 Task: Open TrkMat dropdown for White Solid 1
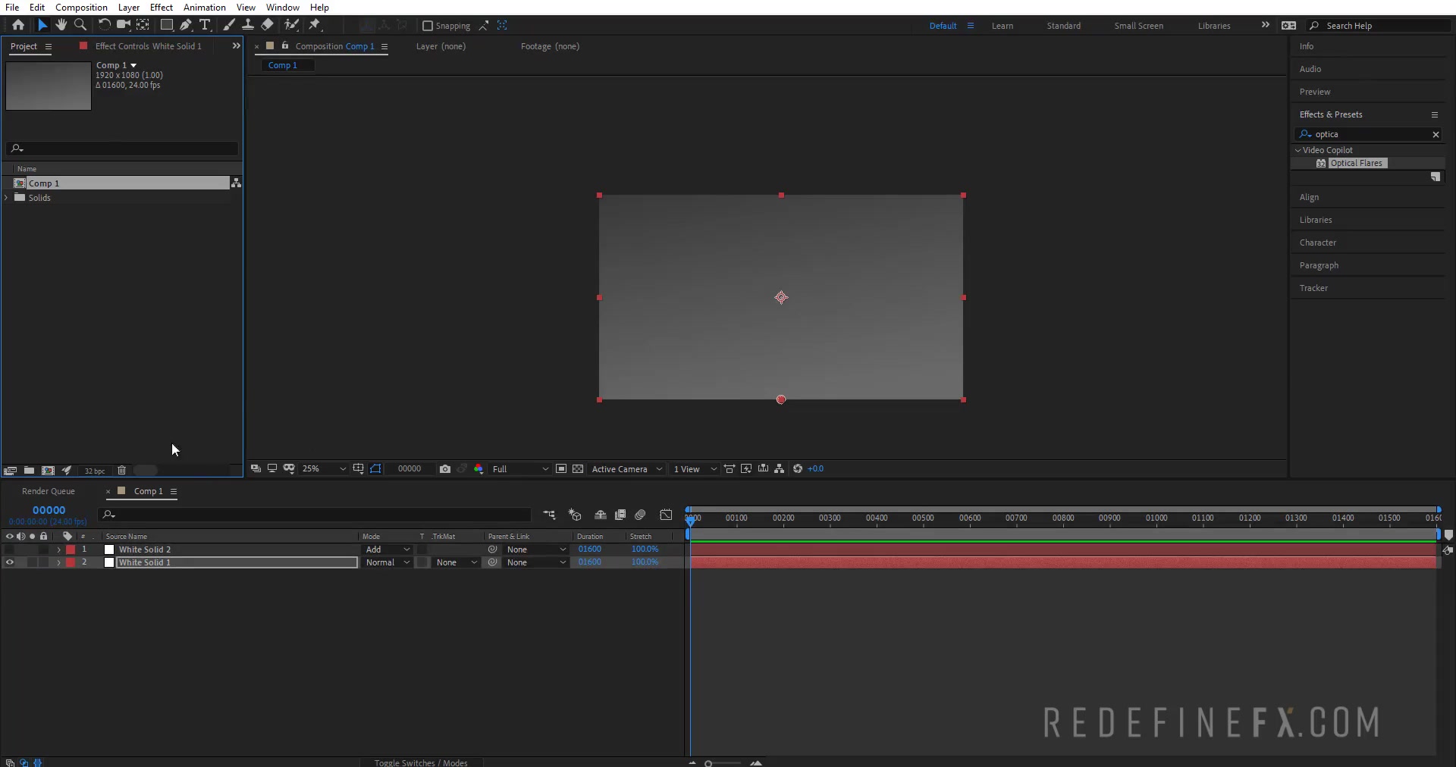click(457, 562)
